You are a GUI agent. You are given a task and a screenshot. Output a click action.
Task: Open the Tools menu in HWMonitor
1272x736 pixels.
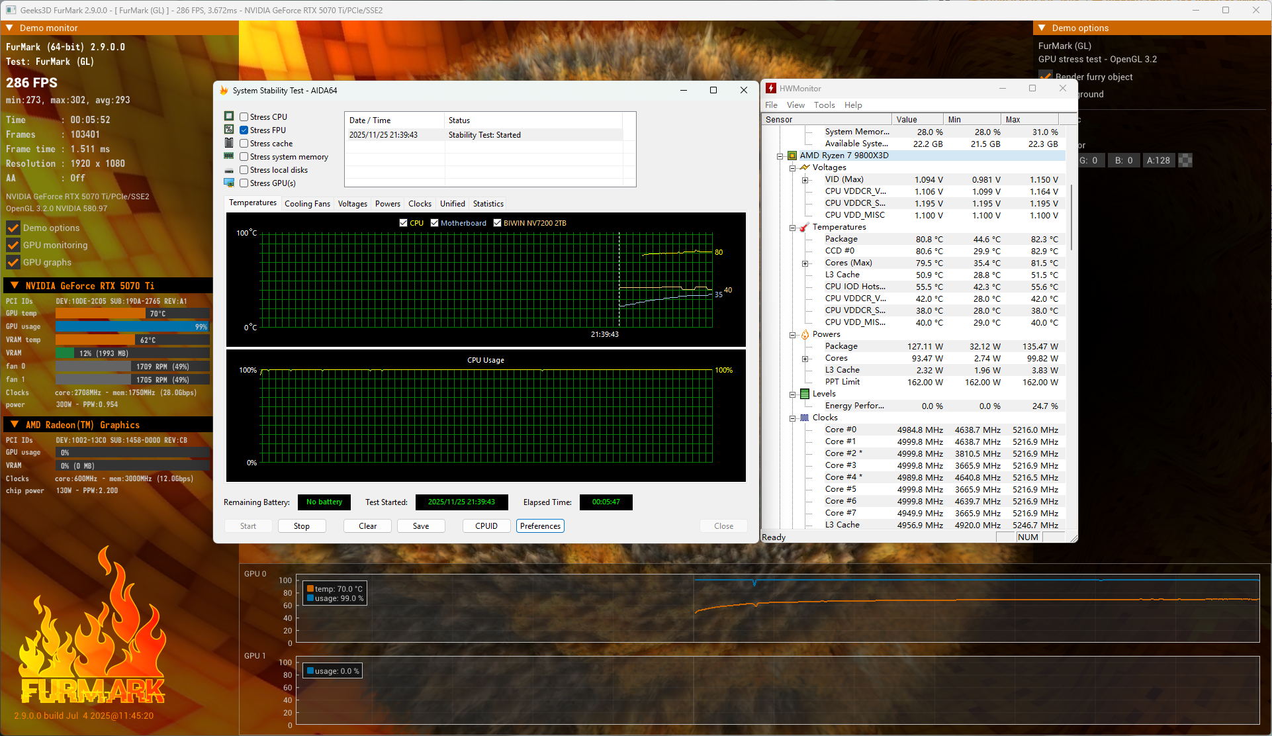click(x=824, y=105)
